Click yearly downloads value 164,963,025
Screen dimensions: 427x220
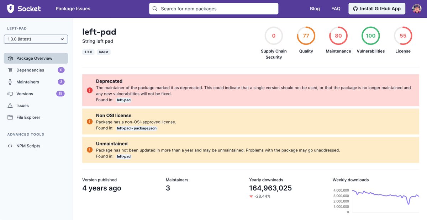point(270,188)
